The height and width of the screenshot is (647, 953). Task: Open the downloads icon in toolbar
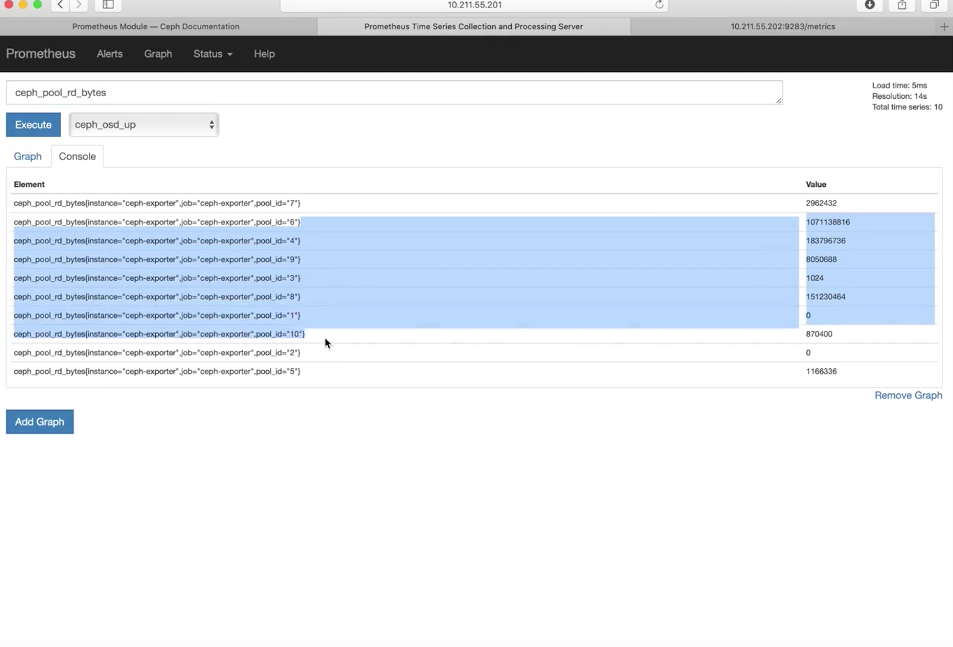(x=870, y=5)
